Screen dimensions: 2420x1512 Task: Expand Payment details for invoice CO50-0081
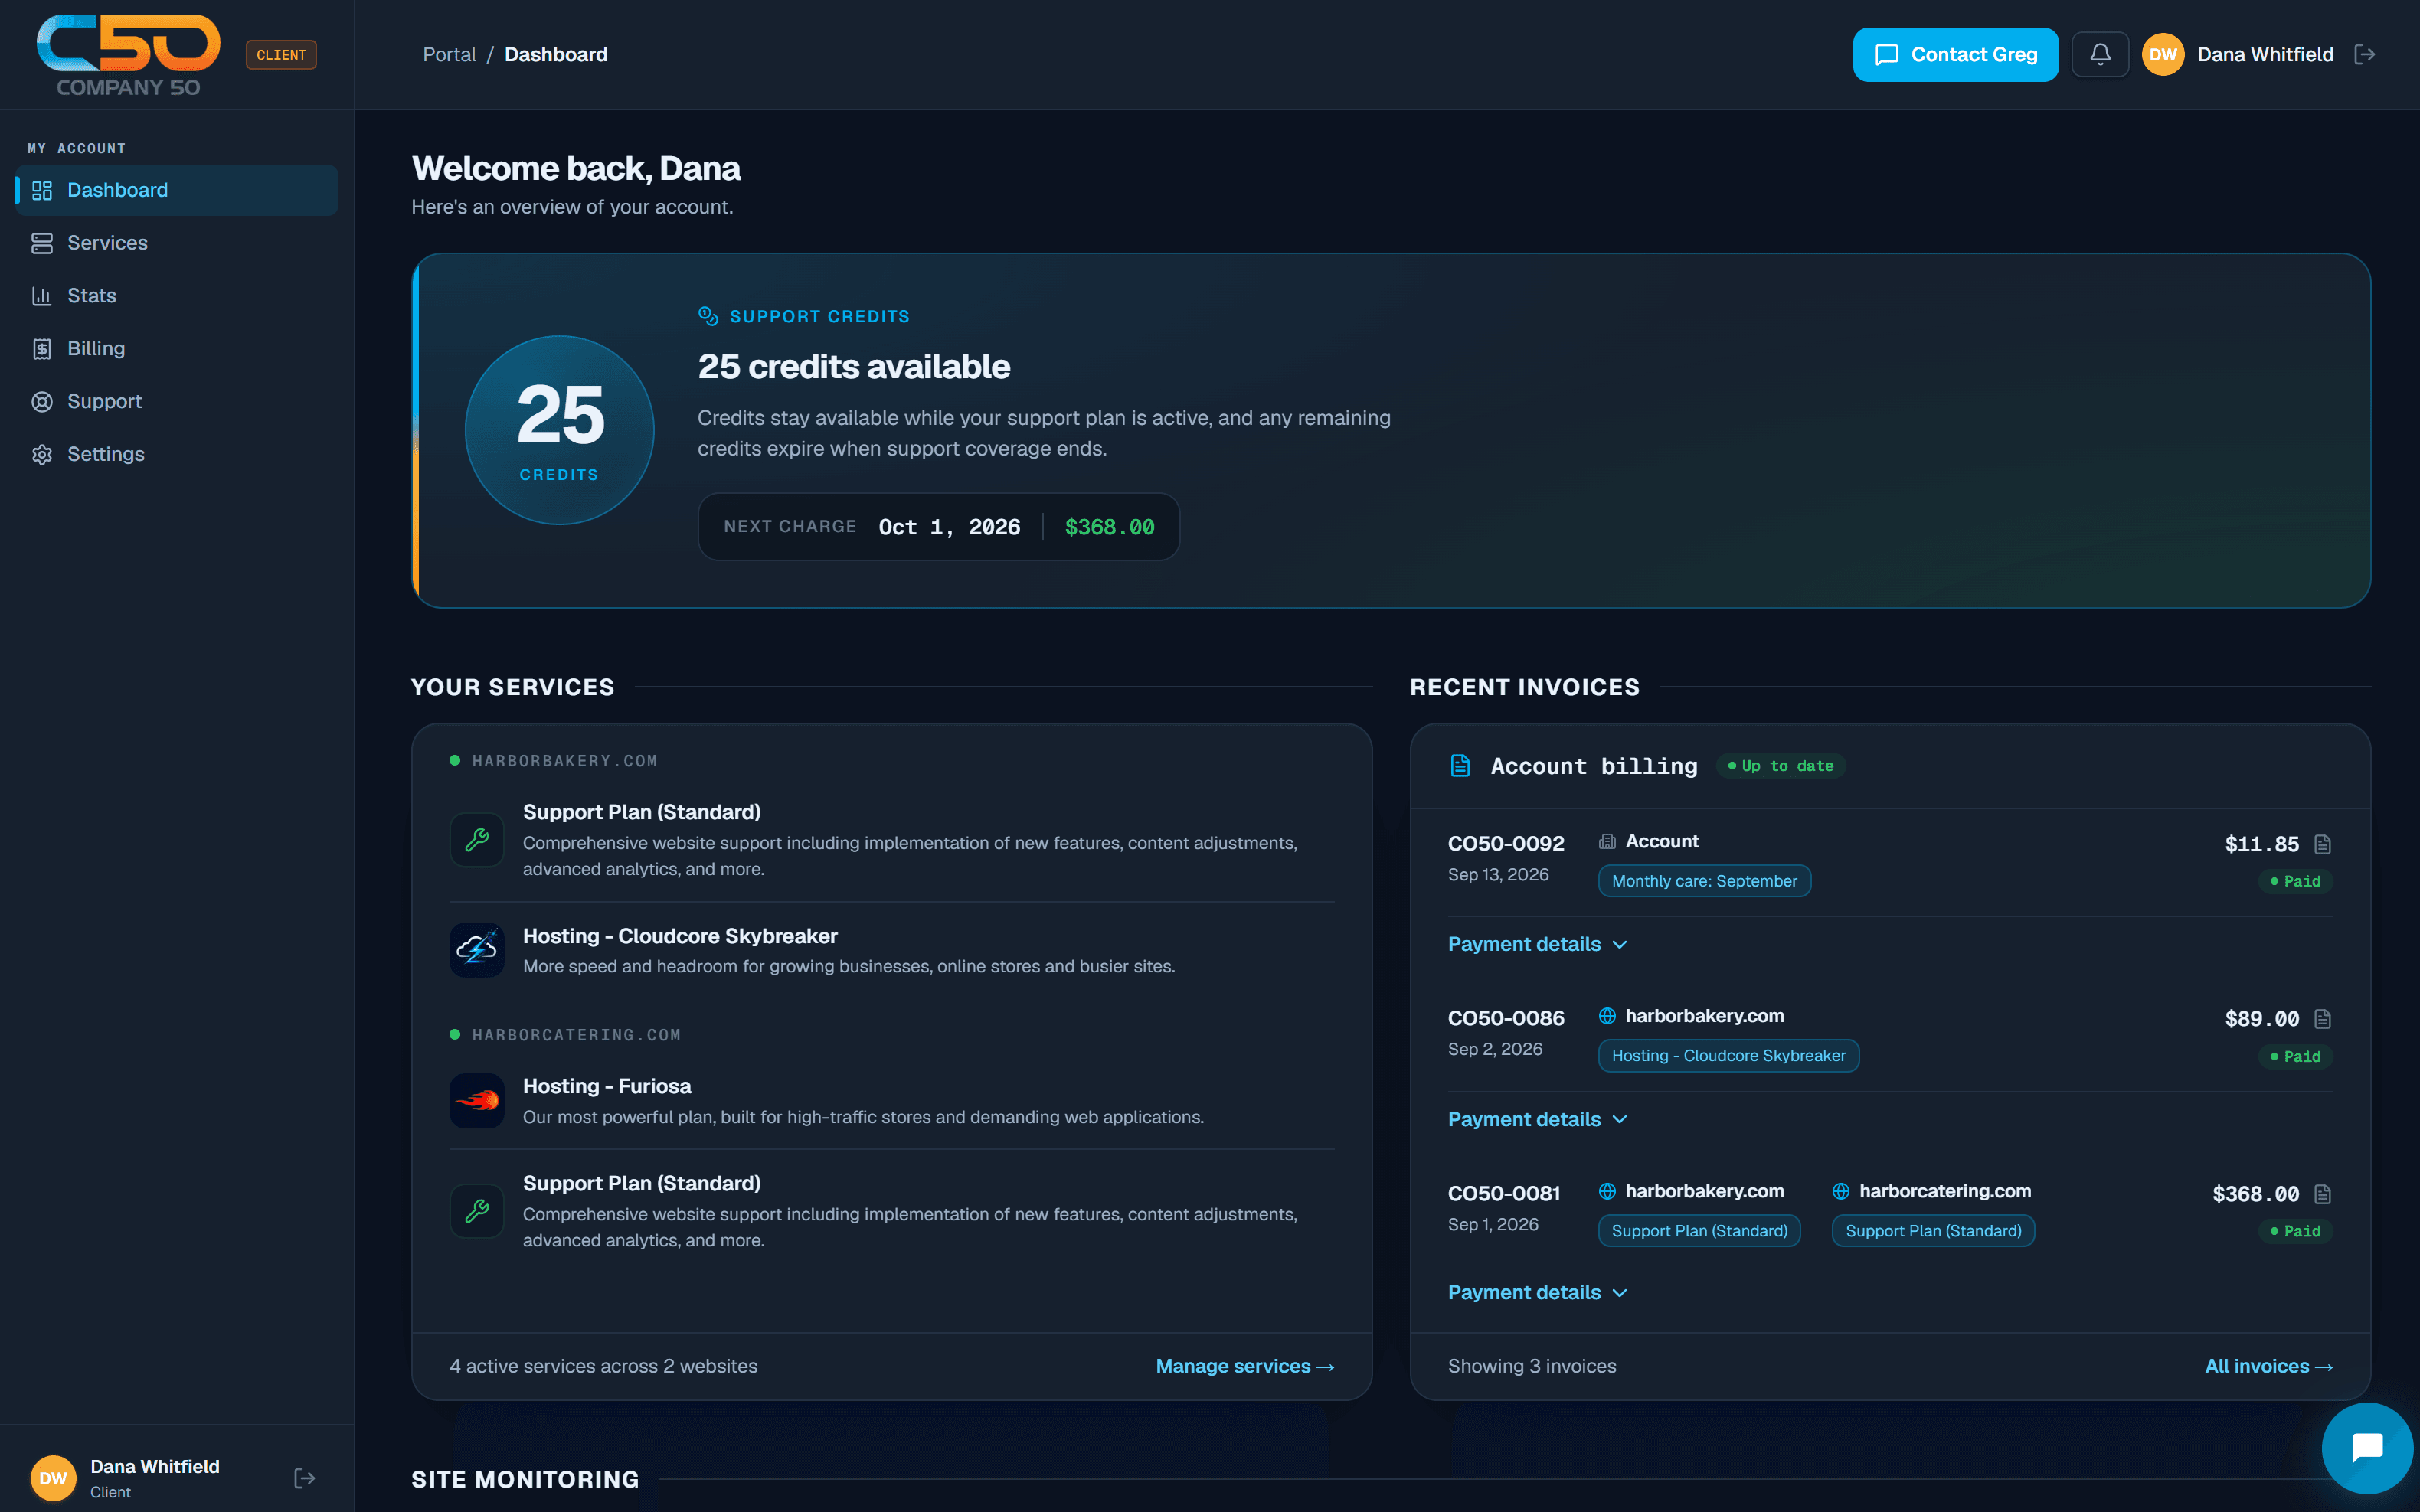[x=1538, y=1292]
